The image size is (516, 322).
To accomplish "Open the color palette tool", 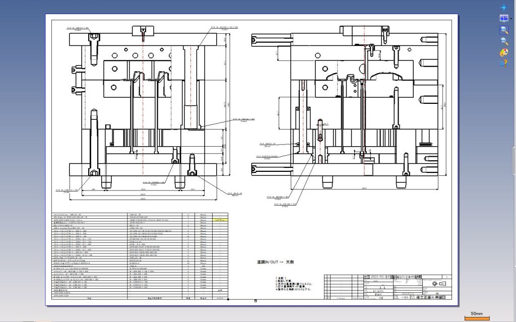I will (x=503, y=52).
